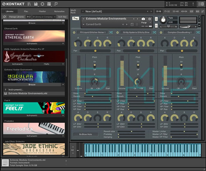206x171 pixels.
Task: Click shuffle icon beside Gritty Hysteria Glitchy Sine
Action: 154,32
